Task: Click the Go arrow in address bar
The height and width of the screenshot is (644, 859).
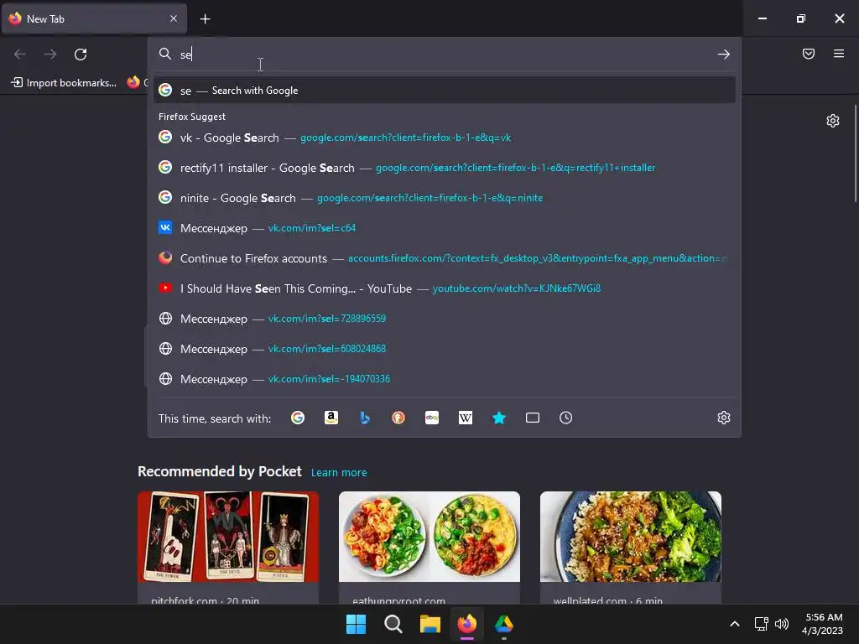Action: (x=724, y=55)
